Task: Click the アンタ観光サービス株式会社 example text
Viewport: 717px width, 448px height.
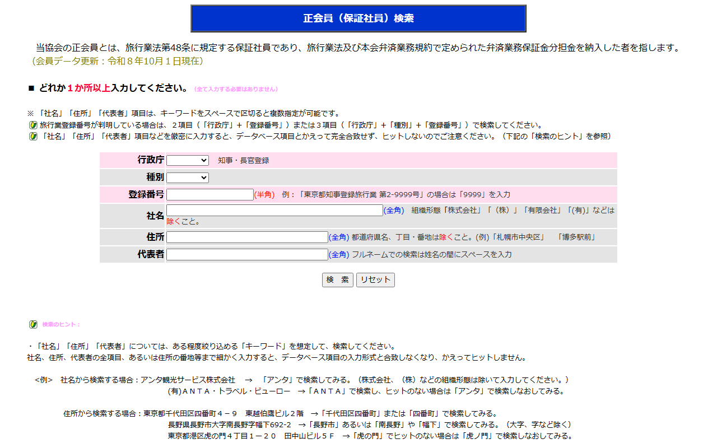Action: 188,380
